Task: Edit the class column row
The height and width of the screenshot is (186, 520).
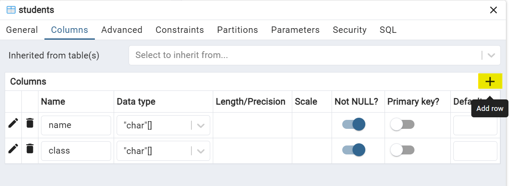Action: coord(13,149)
